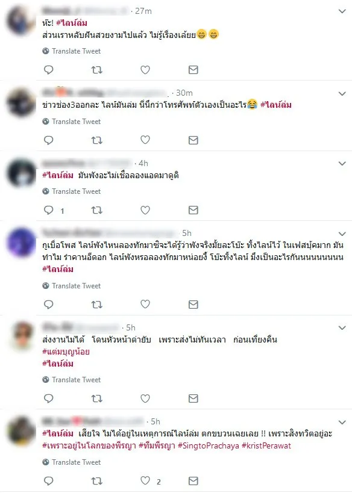The image size is (352, 493).
Task: Retweet the tweet with the #แต้มบุญน้อย hashtag
Action: tap(96, 398)
